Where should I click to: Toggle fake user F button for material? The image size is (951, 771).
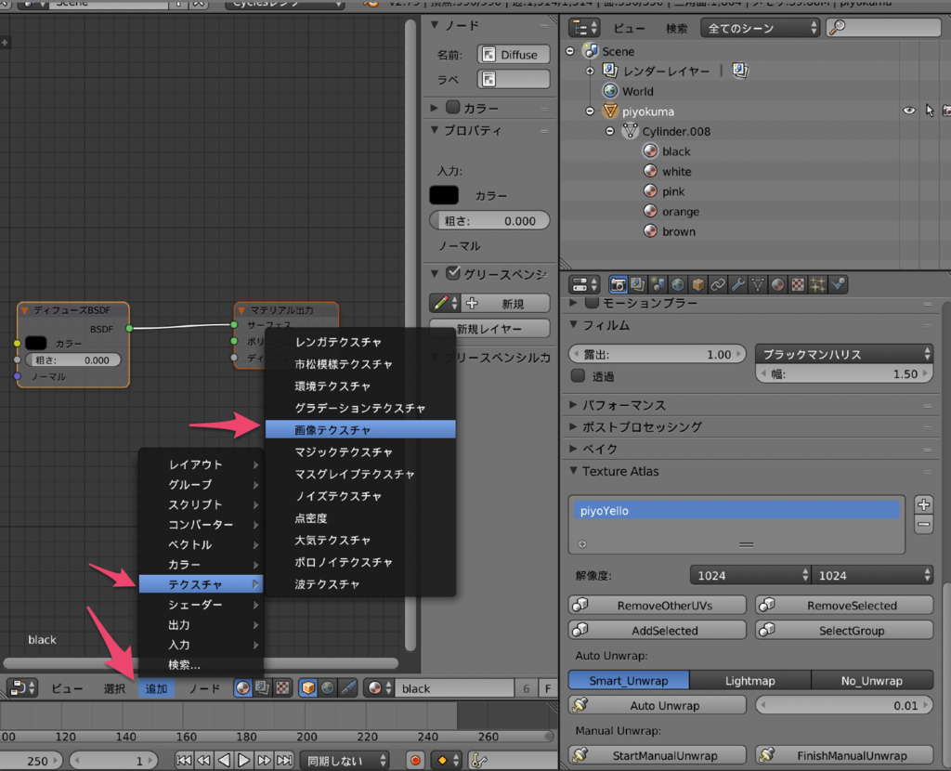tap(548, 688)
